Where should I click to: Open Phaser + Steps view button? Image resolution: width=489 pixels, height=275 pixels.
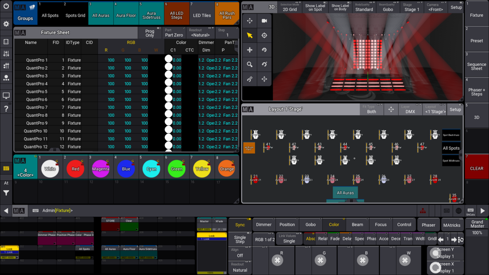point(476,90)
